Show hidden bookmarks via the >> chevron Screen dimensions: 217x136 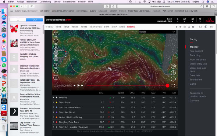click(x=215, y=11)
